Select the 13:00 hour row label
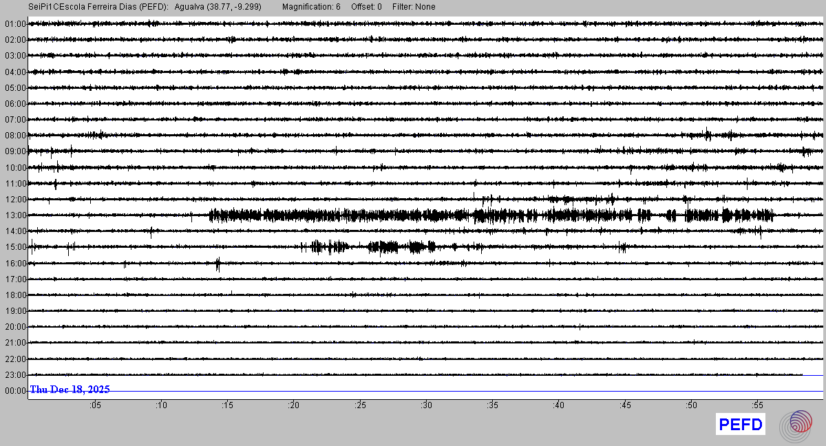The width and height of the screenshot is (826, 446). [14, 215]
